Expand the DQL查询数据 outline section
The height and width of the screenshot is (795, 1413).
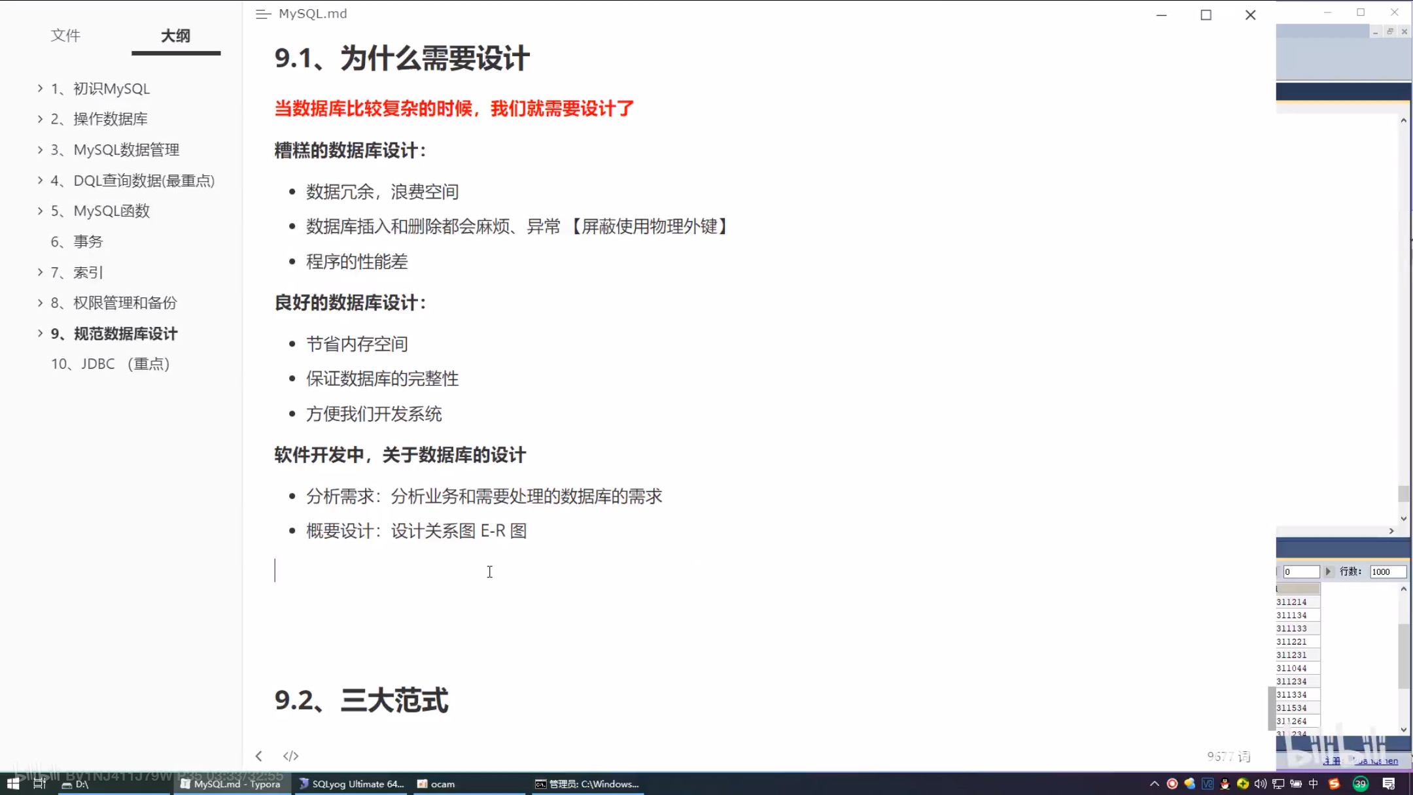click(x=40, y=180)
